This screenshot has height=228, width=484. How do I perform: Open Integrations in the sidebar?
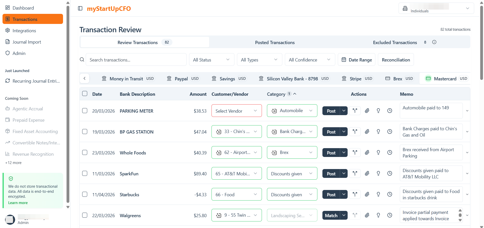coord(33,30)
